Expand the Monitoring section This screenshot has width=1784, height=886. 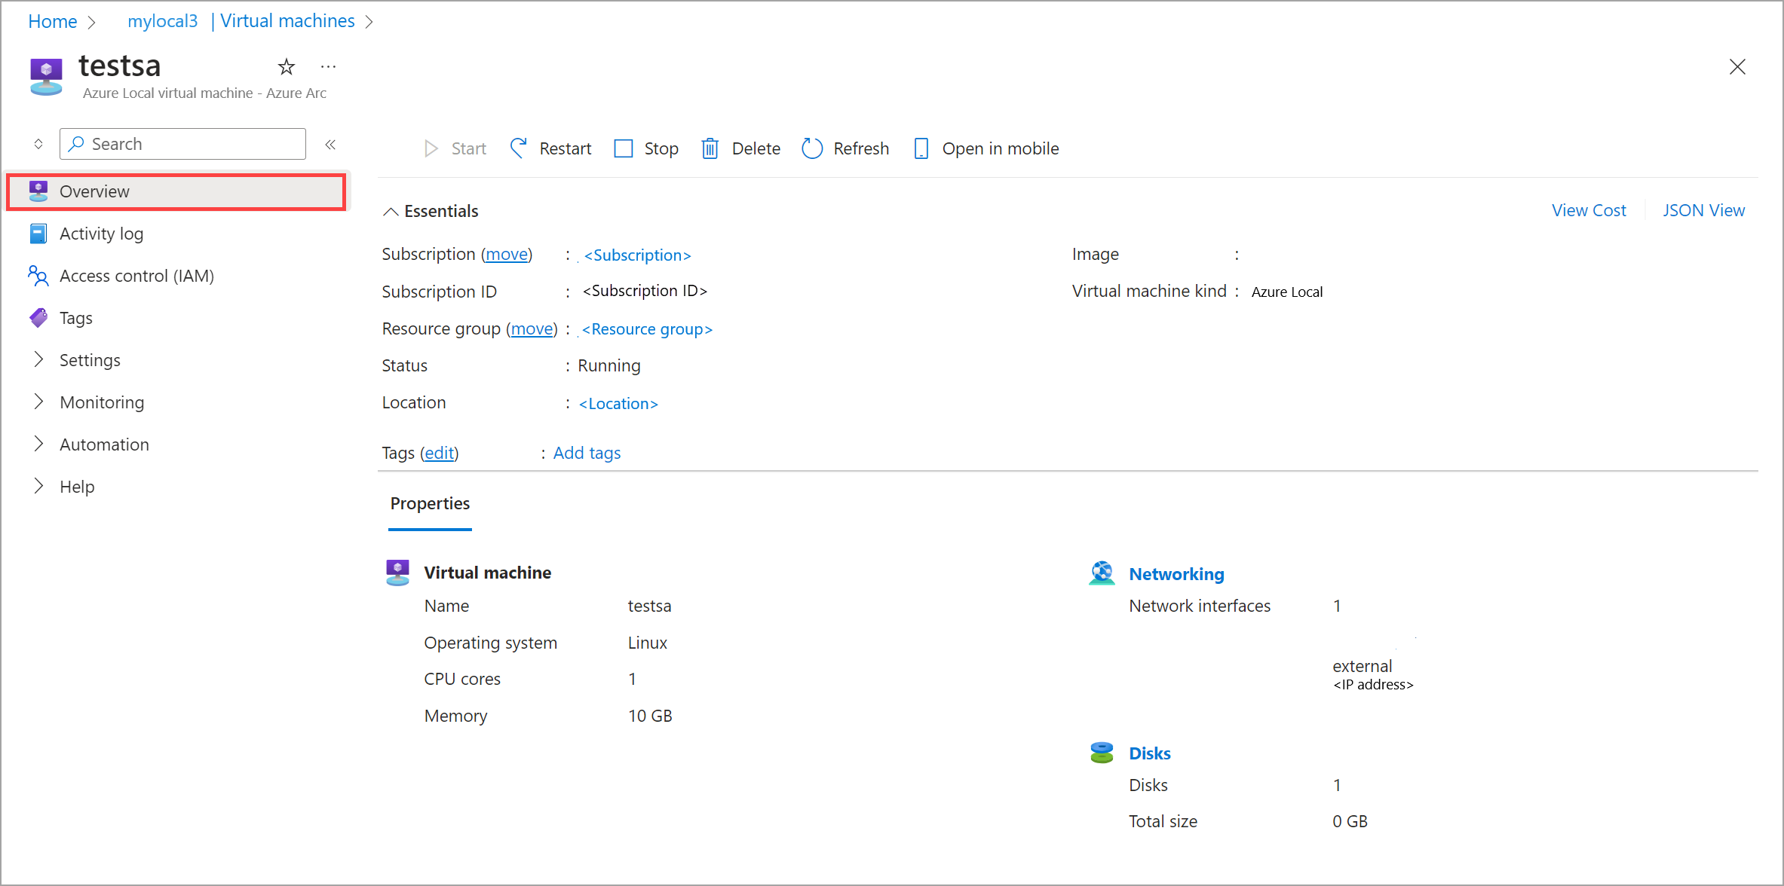click(101, 402)
